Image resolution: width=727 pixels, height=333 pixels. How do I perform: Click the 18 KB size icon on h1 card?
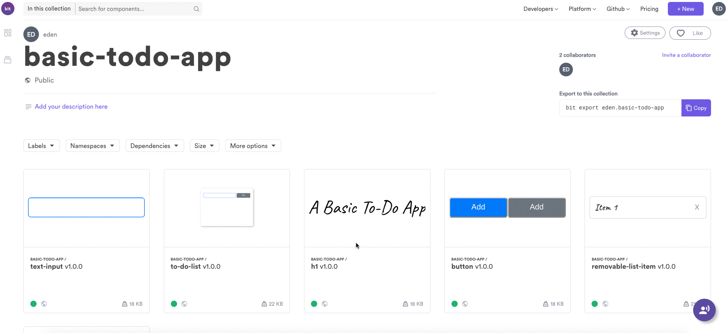coord(405,304)
